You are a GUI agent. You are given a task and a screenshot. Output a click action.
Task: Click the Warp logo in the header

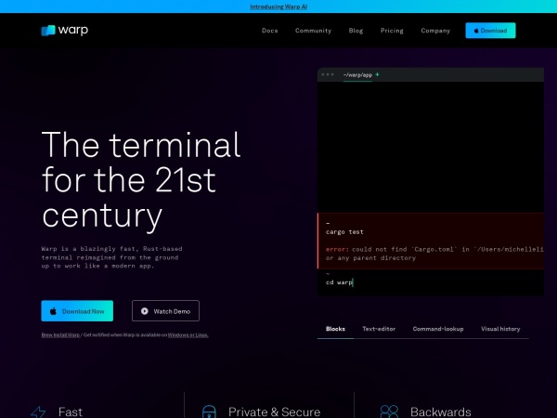click(65, 31)
